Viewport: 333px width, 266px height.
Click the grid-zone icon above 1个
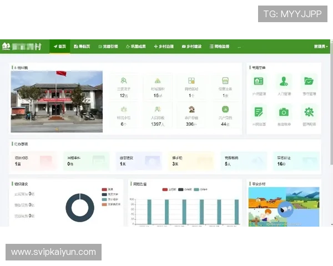coord(191,80)
